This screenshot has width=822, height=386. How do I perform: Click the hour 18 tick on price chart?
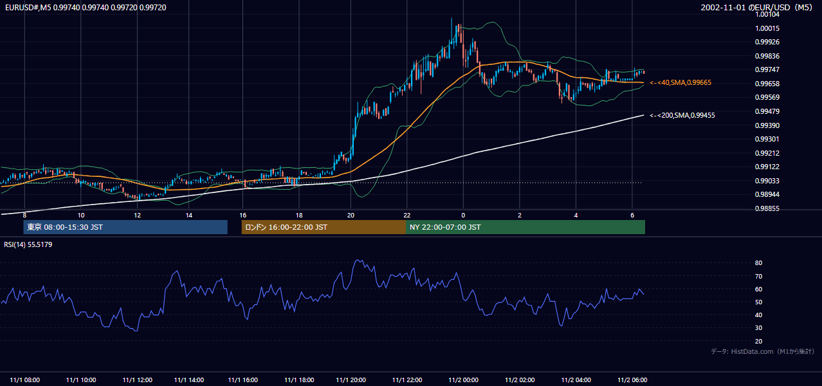(299, 215)
